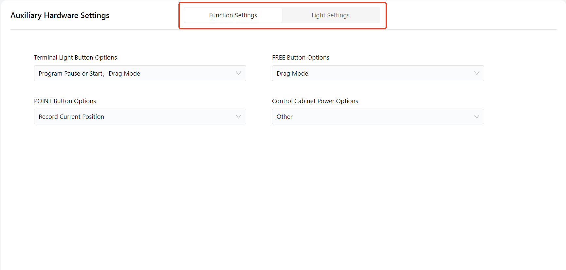Click the Control Cabinet Power Options chevron arrow
Screen dimensions: 566x270
[476, 117]
